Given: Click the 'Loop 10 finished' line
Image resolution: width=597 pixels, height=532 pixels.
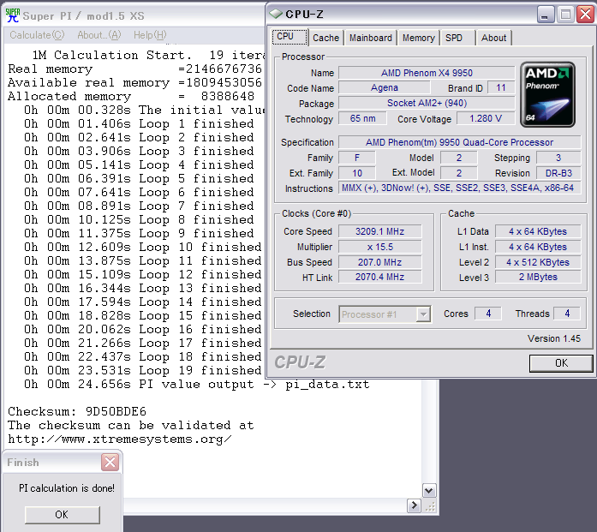Looking at the screenshot, I should pos(143,247).
